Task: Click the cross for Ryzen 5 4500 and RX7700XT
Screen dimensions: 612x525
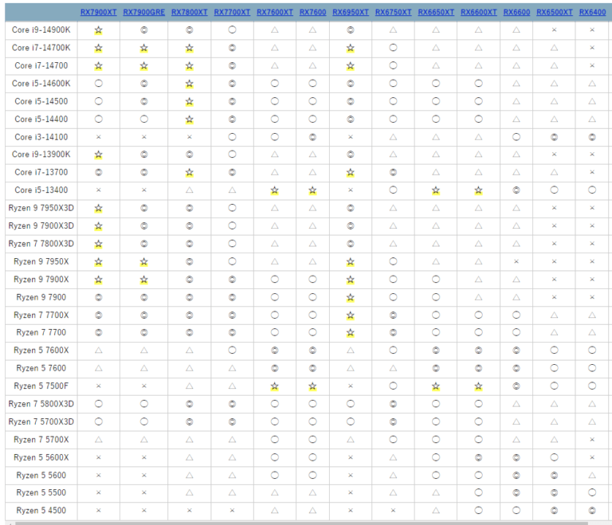Action: coord(232,510)
